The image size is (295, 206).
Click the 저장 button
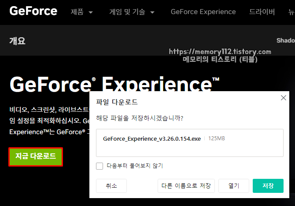268,186
